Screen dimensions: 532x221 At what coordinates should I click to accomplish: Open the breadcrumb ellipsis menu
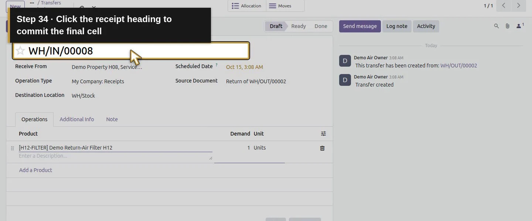click(32, 3)
